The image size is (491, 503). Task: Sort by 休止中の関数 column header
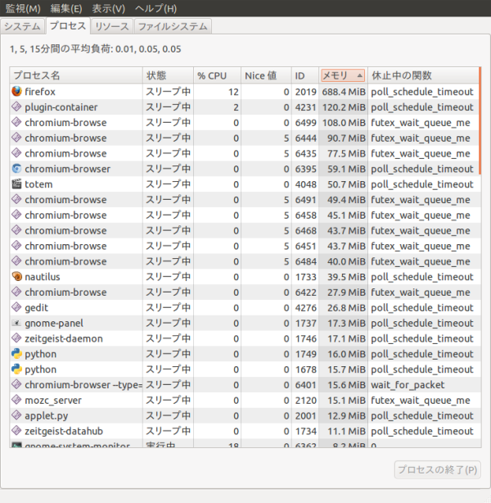point(421,75)
